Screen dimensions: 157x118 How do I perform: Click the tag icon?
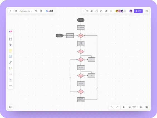point(36,11)
